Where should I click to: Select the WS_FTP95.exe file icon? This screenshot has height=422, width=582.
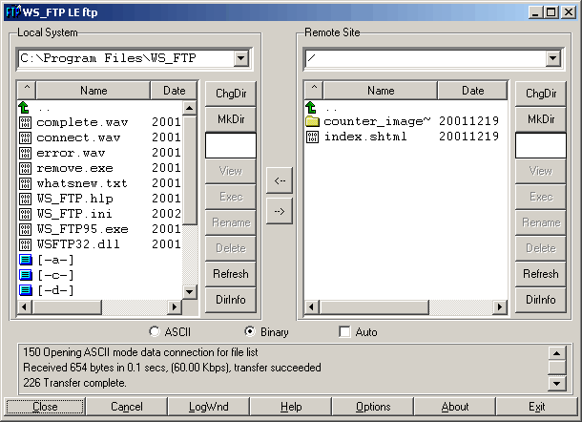point(25,229)
